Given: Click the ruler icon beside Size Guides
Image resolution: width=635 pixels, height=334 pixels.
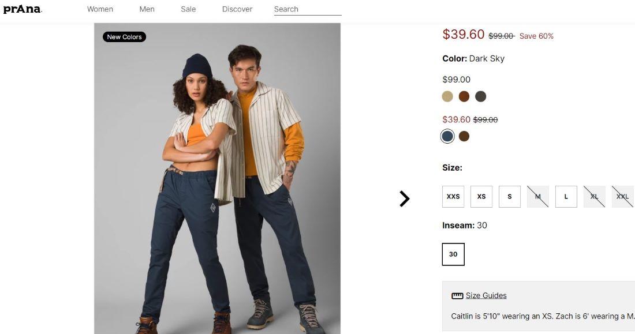Looking at the screenshot, I should click(x=457, y=296).
